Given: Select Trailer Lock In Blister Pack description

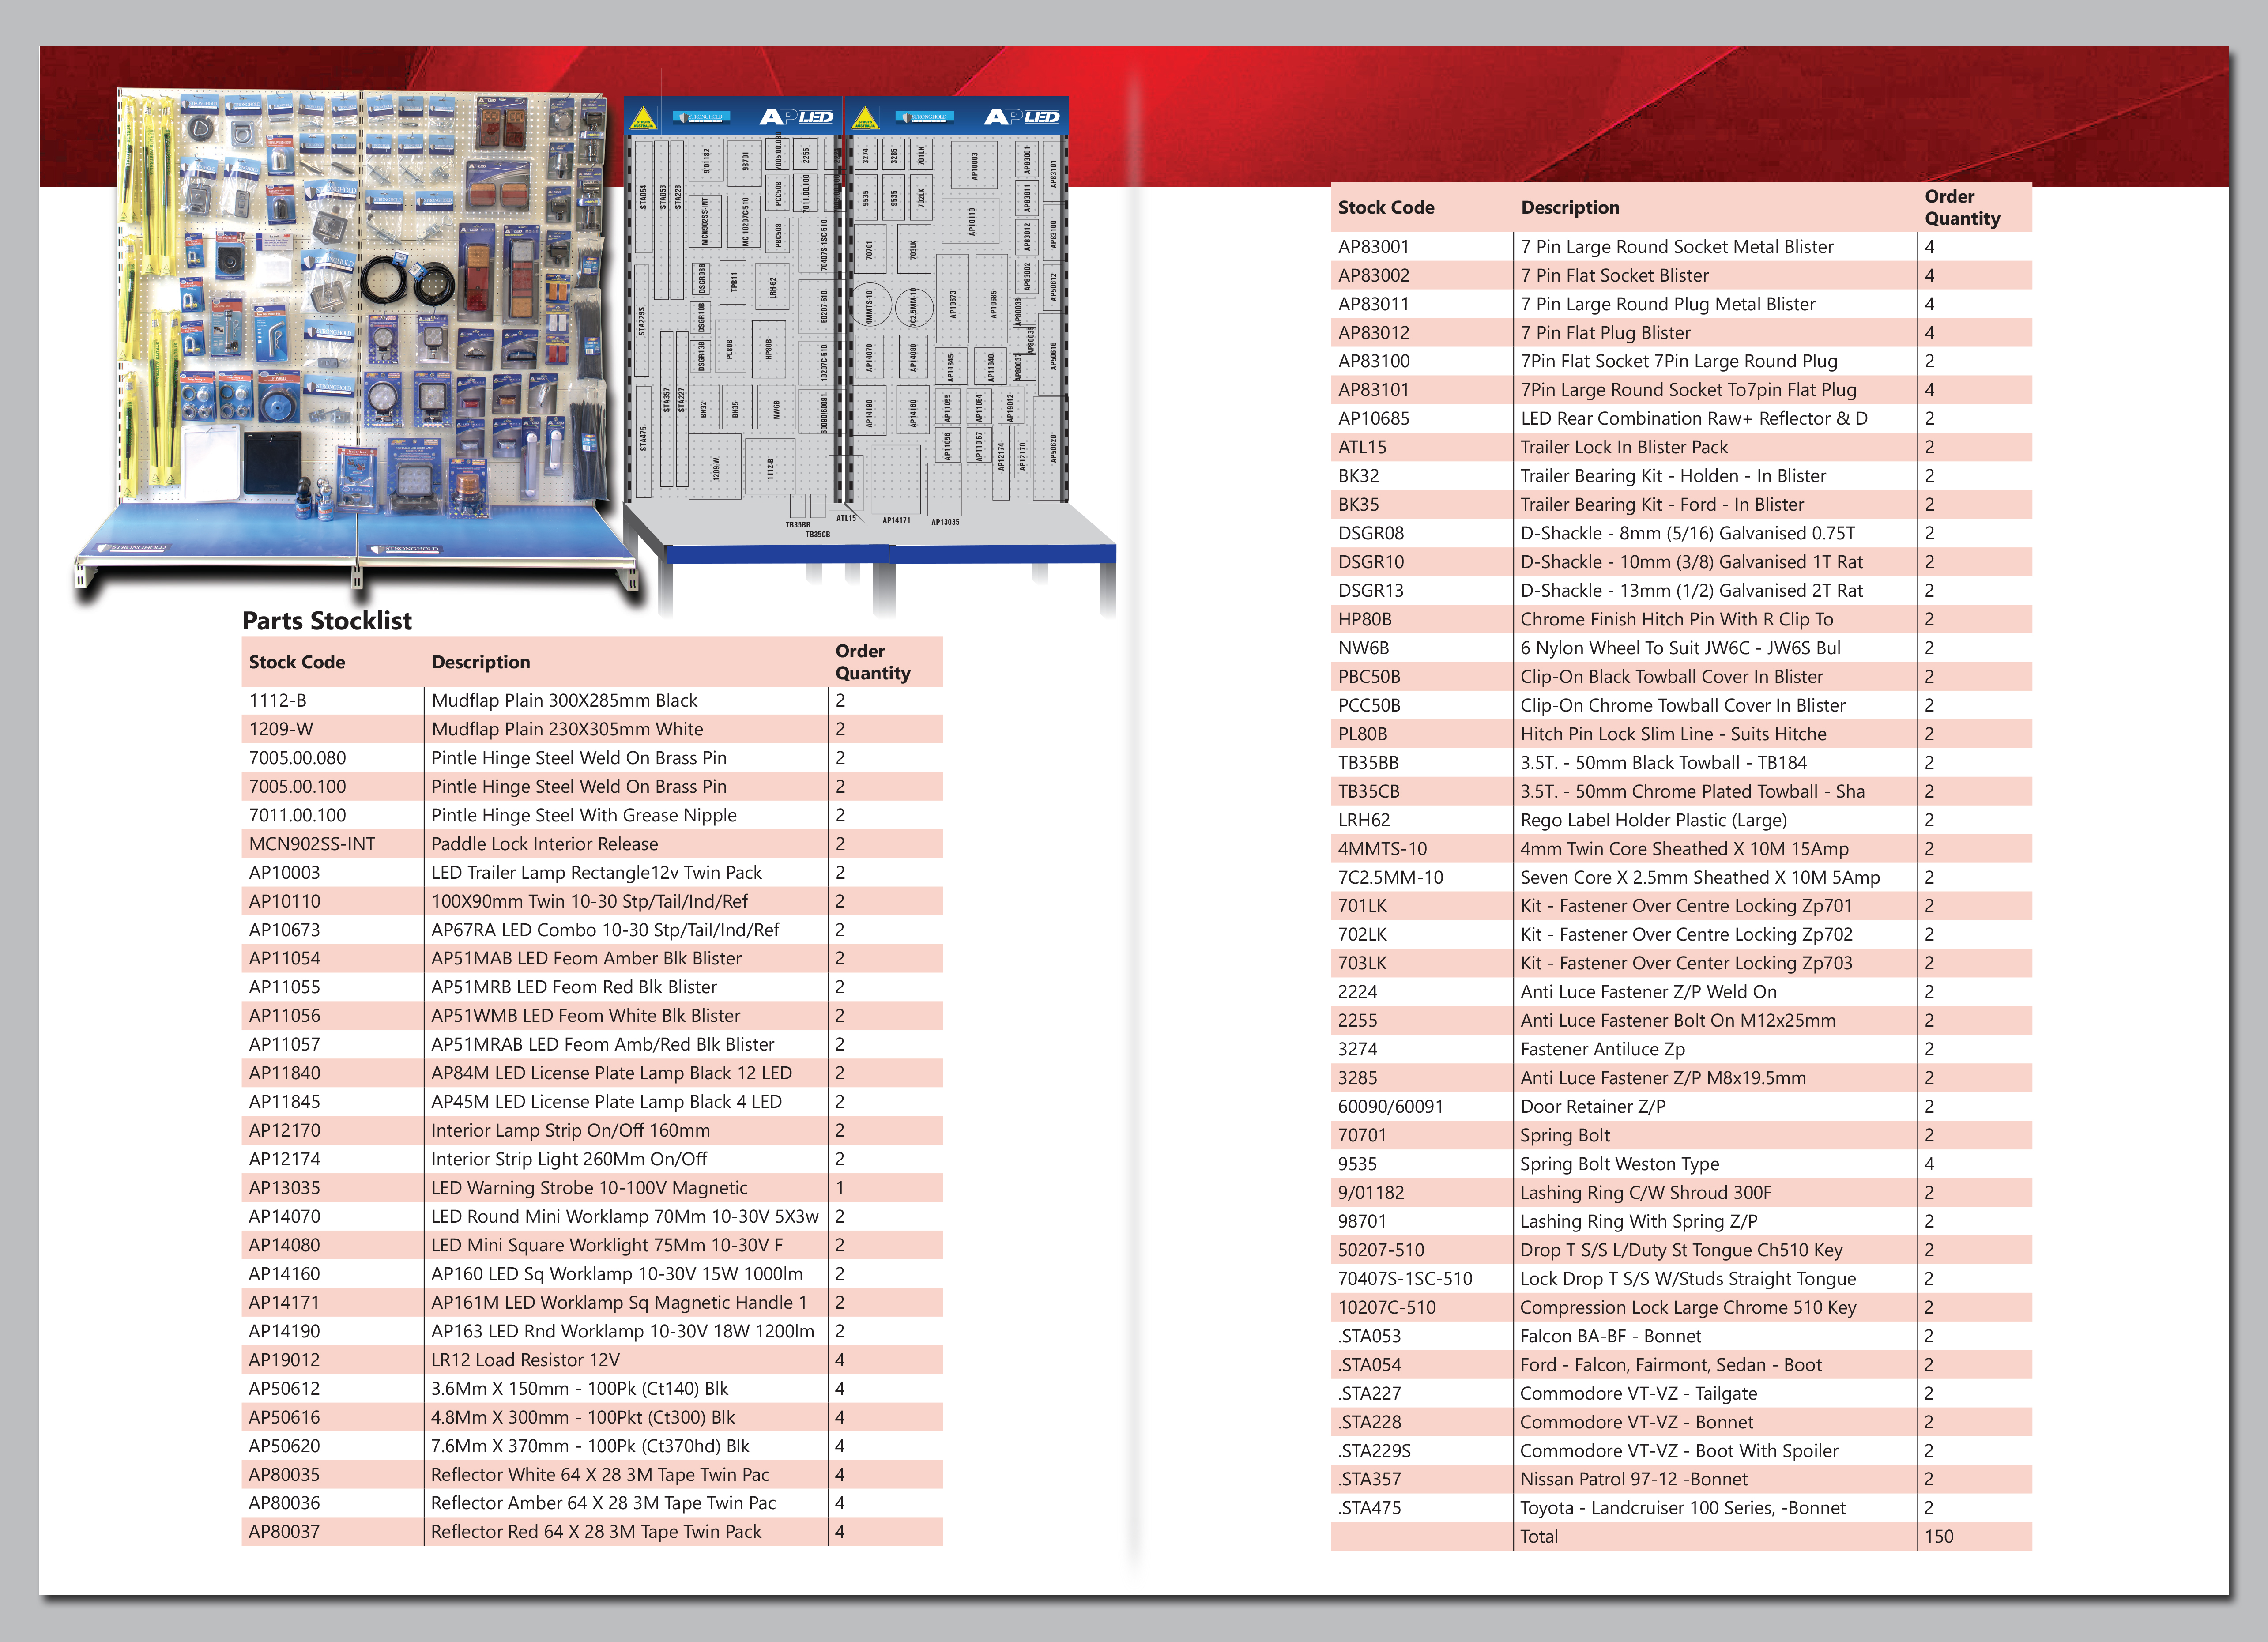Looking at the screenshot, I should point(1624,447).
